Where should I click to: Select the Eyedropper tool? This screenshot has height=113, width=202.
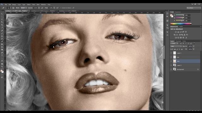point(2,28)
